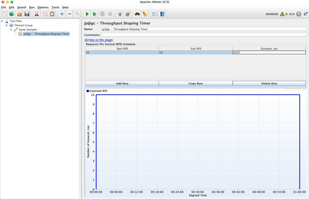Image resolution: width=309 pixels, height=199 pixels.
Task: Save the test plan with floppy icon
Action: tap(27, 14)
